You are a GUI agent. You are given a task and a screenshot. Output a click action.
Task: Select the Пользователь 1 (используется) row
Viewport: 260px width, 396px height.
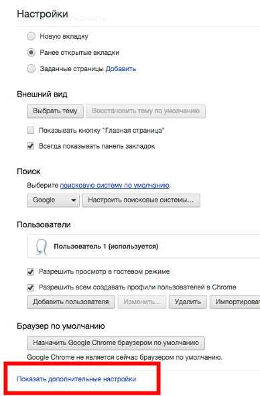click(x=143, y=246)
